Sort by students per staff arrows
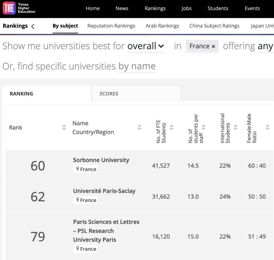The image size is (274, 260). [x=203, y=127]
